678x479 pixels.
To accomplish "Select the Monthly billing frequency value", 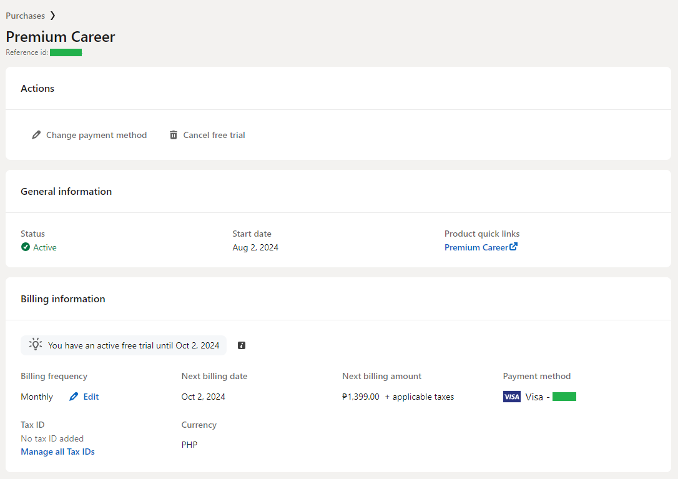I will [37, 397].
